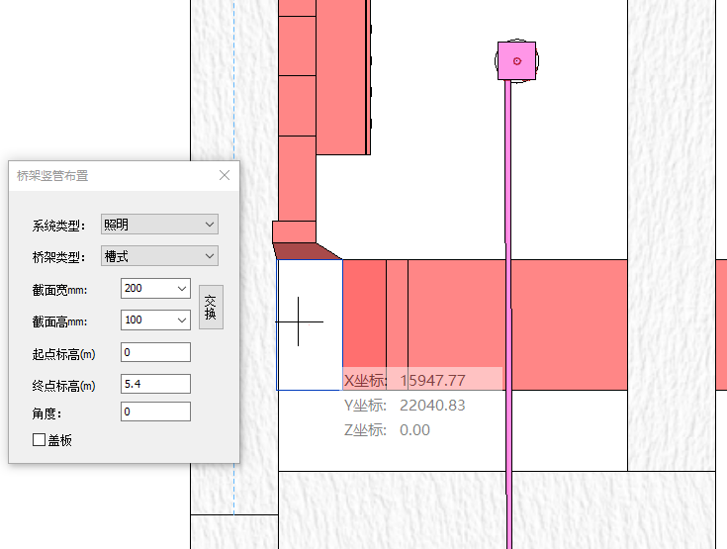Focus the 起点标高(m) input field
727x549 pixels.
(x=155, y=352)
